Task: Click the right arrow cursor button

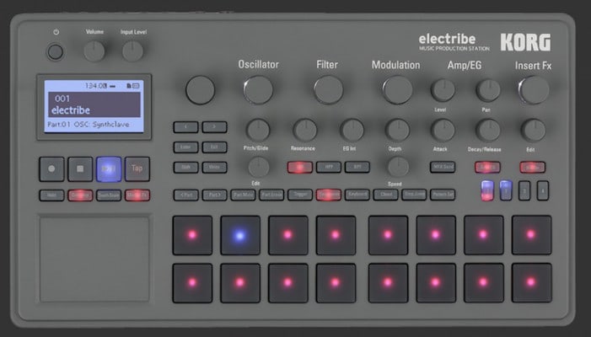Action: coord(214,127)
